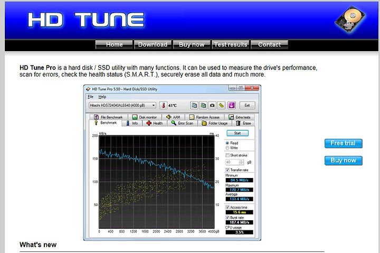
Task: Click the maximum value 170.7 MB/s
Action: pyautogui.click(x=239, y=190)
